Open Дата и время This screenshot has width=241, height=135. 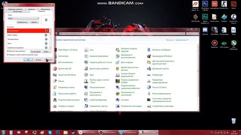124,63
